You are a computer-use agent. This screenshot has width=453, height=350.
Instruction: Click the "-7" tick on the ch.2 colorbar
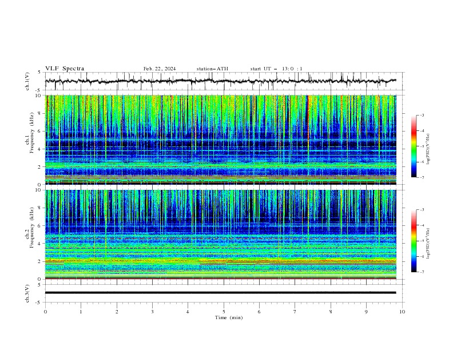[x=422, y=272]
